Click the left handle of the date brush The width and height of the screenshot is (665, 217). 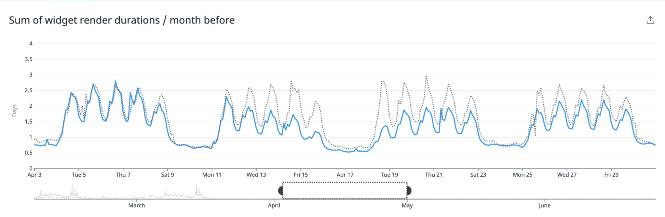pos(281,190)
